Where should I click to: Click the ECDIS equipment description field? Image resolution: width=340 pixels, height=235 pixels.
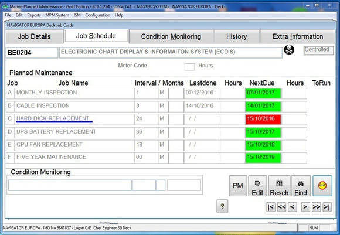(171, 52)
